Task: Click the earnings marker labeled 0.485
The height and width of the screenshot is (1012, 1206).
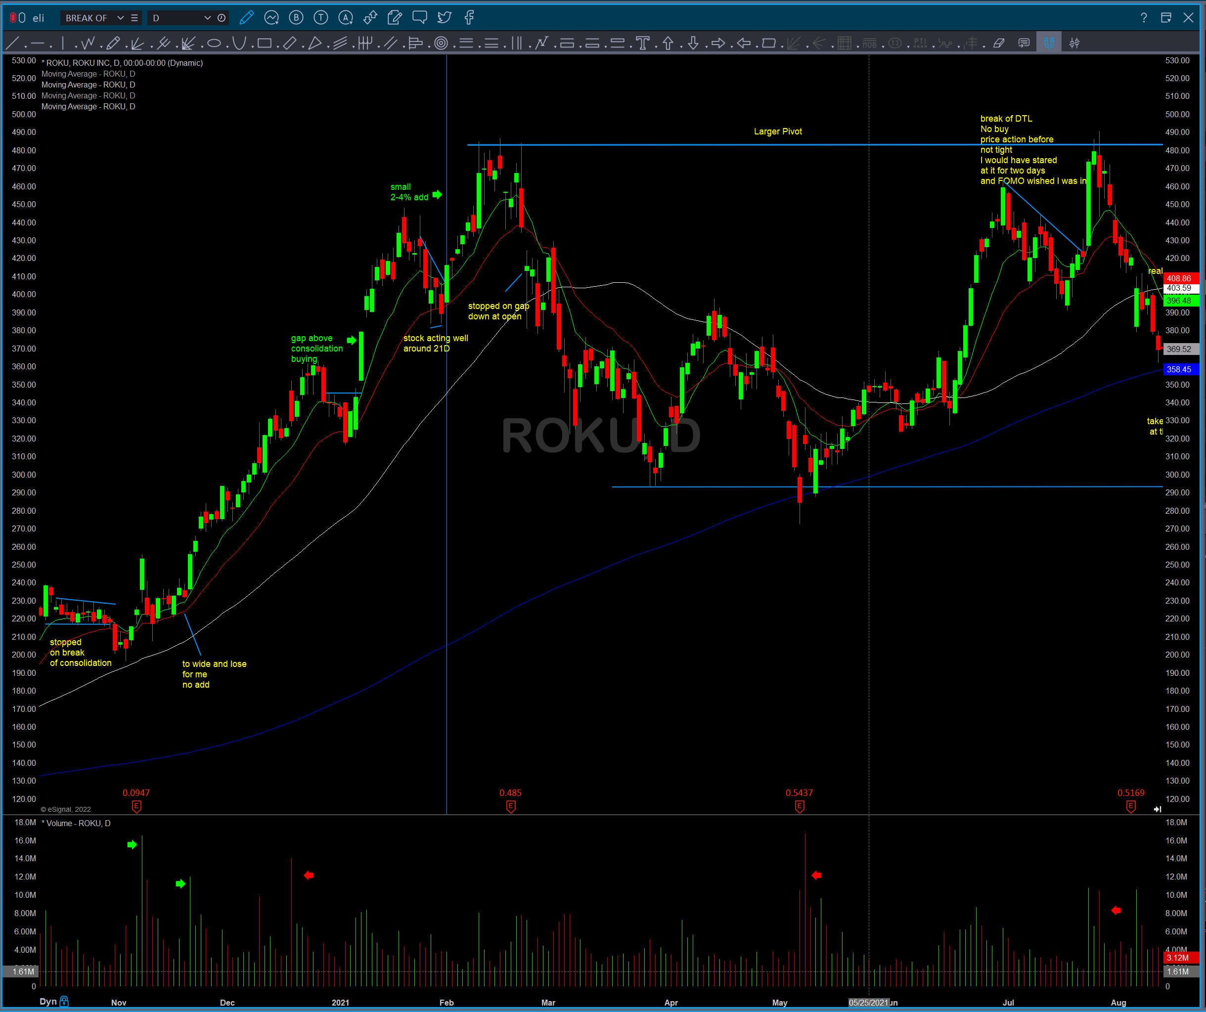Action: pos(511,806)
